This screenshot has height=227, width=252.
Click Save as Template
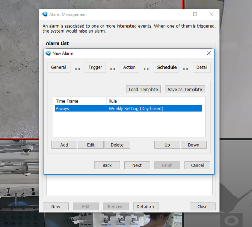185,89
